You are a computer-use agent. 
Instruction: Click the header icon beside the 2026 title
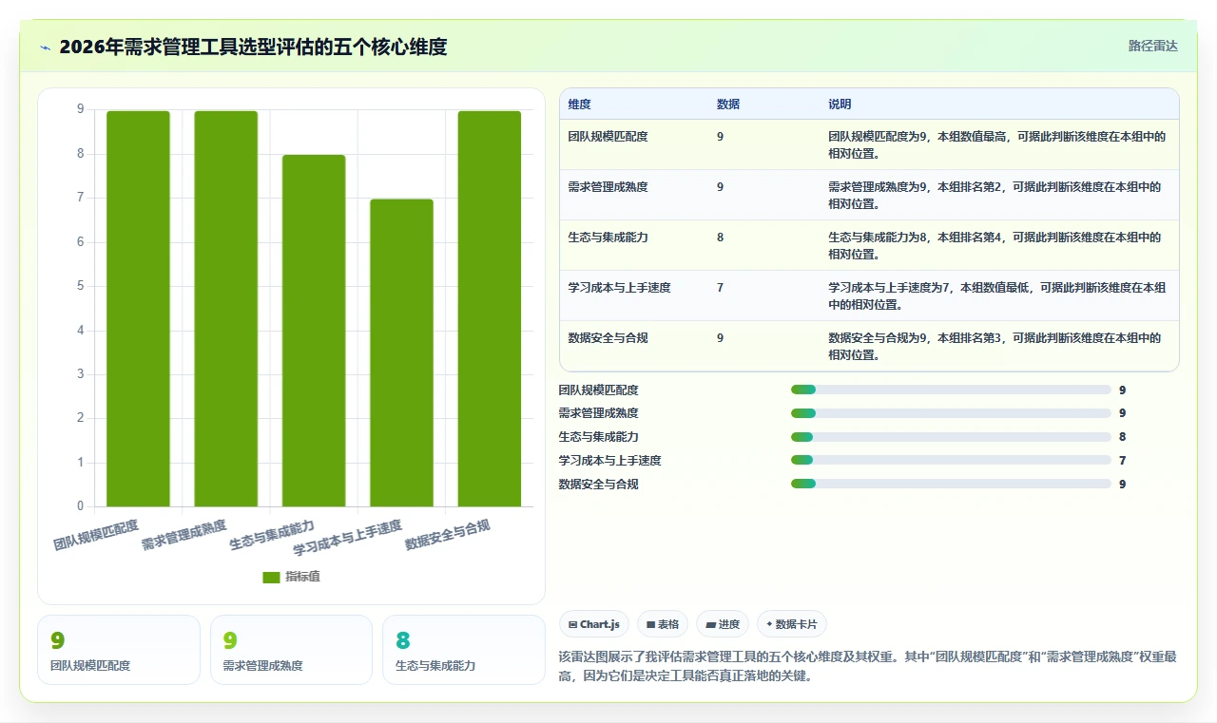click(45, 48)
